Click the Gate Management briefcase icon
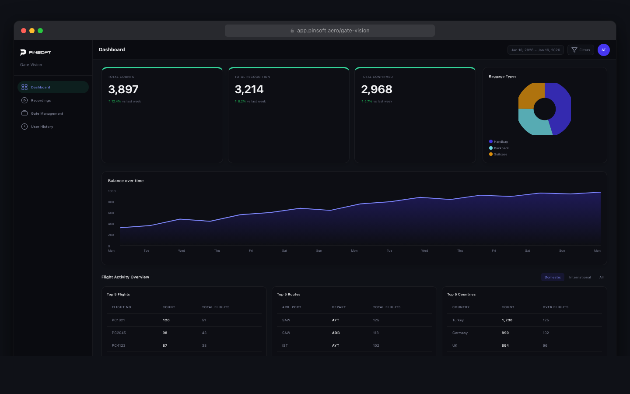630x394 pixels. (x=24, y=113)
